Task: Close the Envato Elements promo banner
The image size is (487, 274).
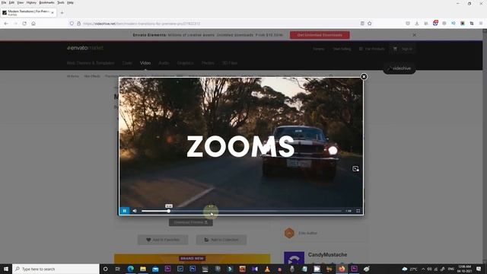Action: point(414,35)
